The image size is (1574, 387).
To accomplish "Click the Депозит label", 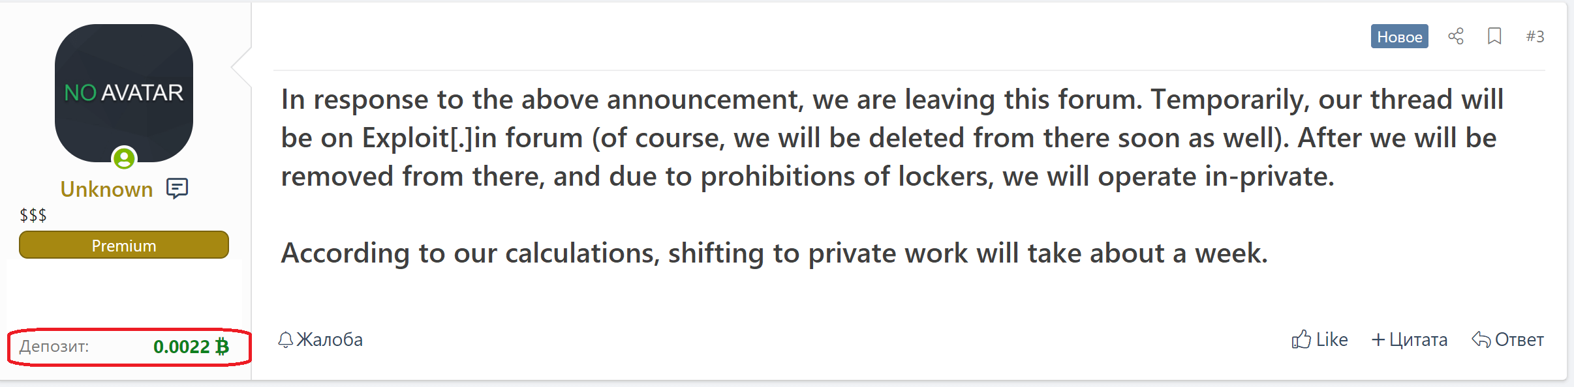I will click(x=54, y=346).
